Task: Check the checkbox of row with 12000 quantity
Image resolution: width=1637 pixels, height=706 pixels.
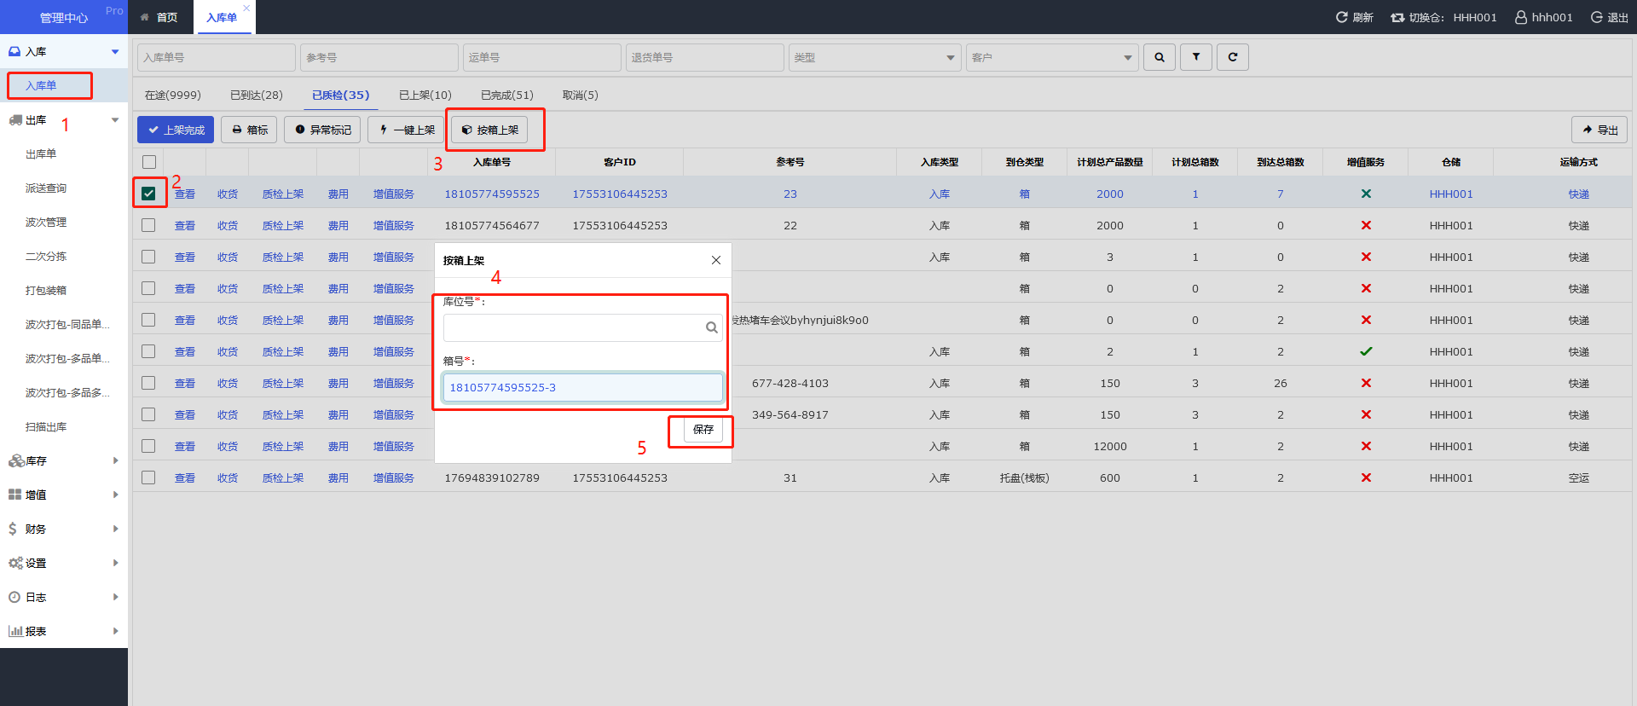Action: (x=148, y=446)
